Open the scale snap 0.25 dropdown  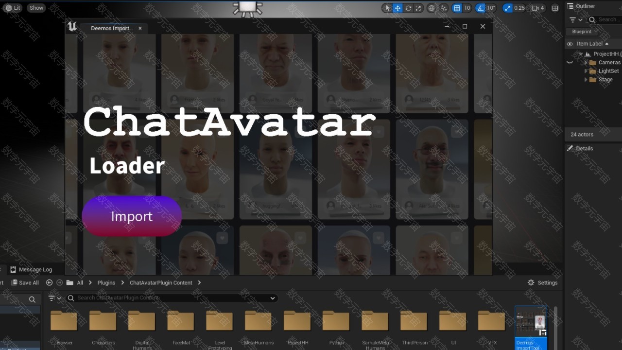[519, 8]
